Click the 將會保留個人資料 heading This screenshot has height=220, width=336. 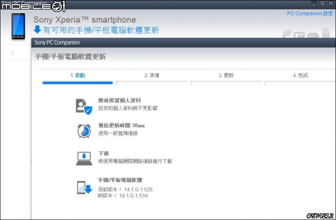tap(120, 100)
